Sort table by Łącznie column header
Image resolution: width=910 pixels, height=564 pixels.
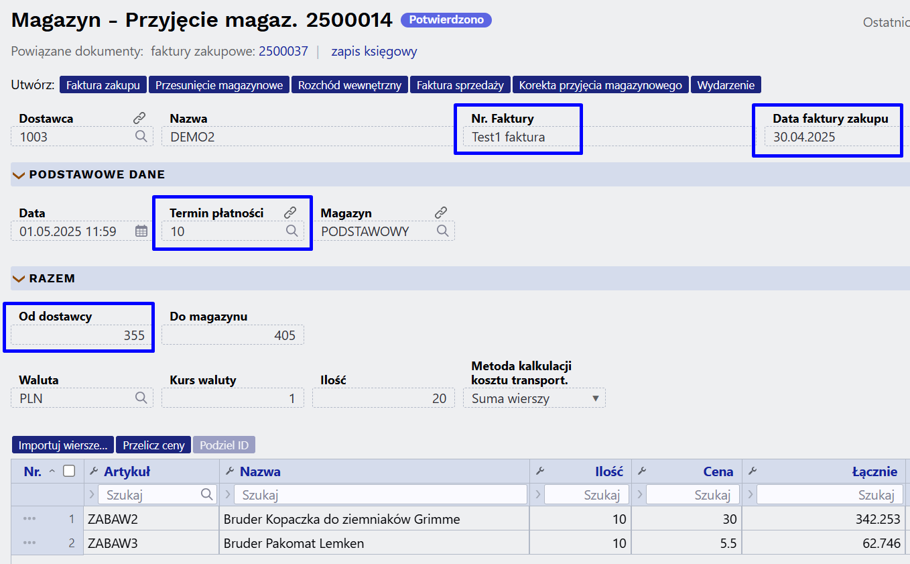click(874, 471)
